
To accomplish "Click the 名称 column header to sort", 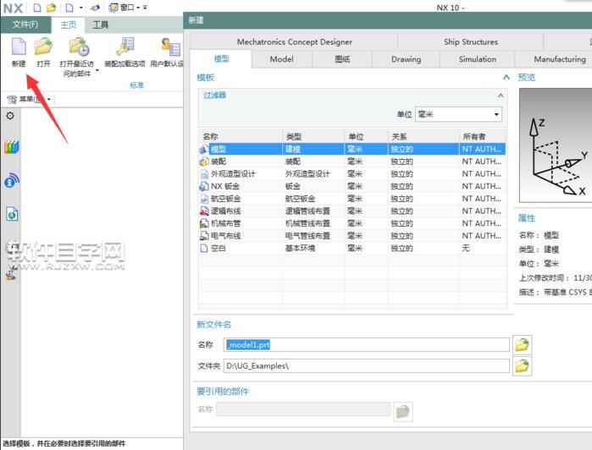I will (240, 136).
